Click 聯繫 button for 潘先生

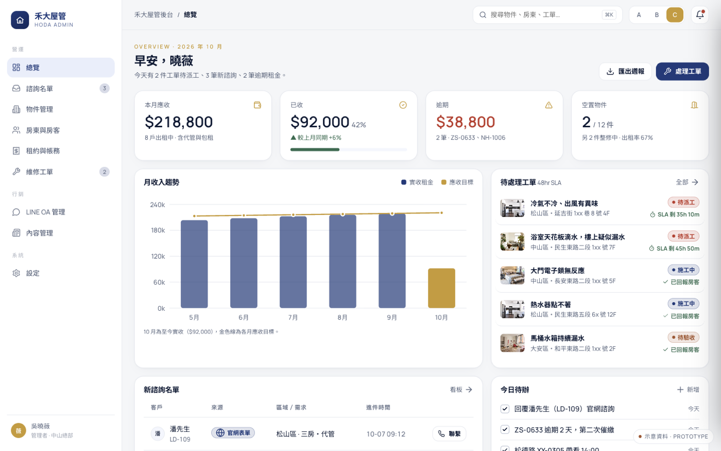pos(449,434)
